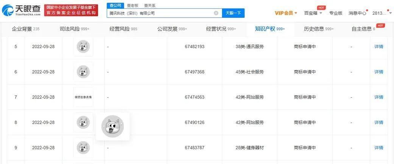Viewport: 394px width, 164px height.
Task: Click trademark thumbnail in row 6
Action: 83,72
